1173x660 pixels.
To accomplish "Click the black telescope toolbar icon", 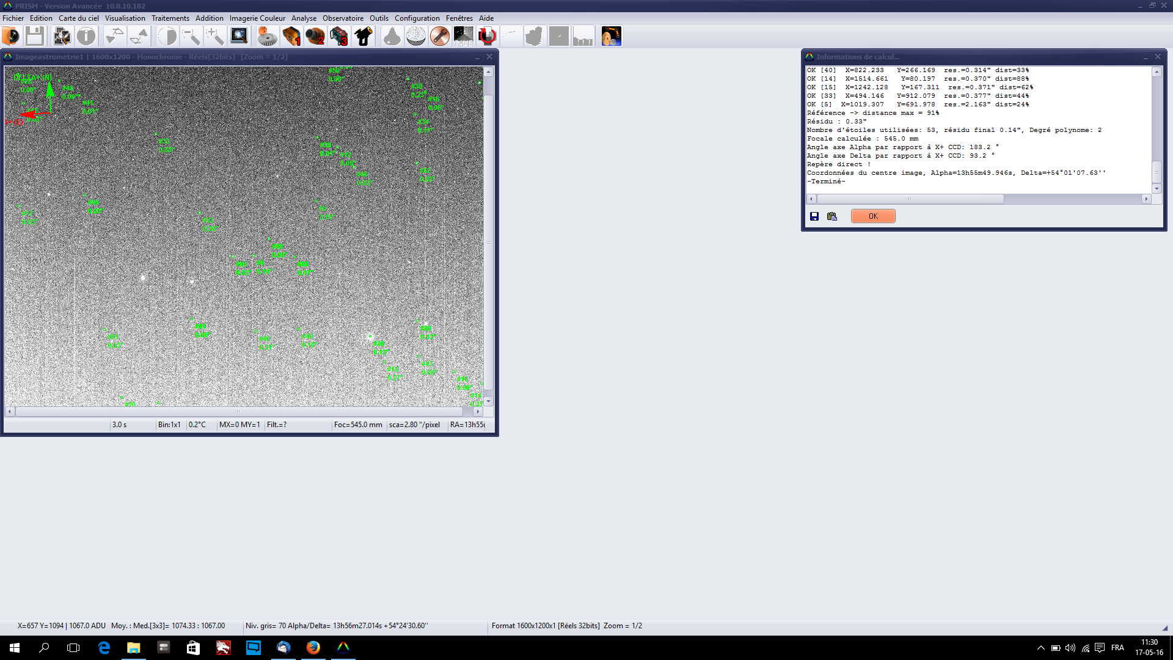I will 364,36.
